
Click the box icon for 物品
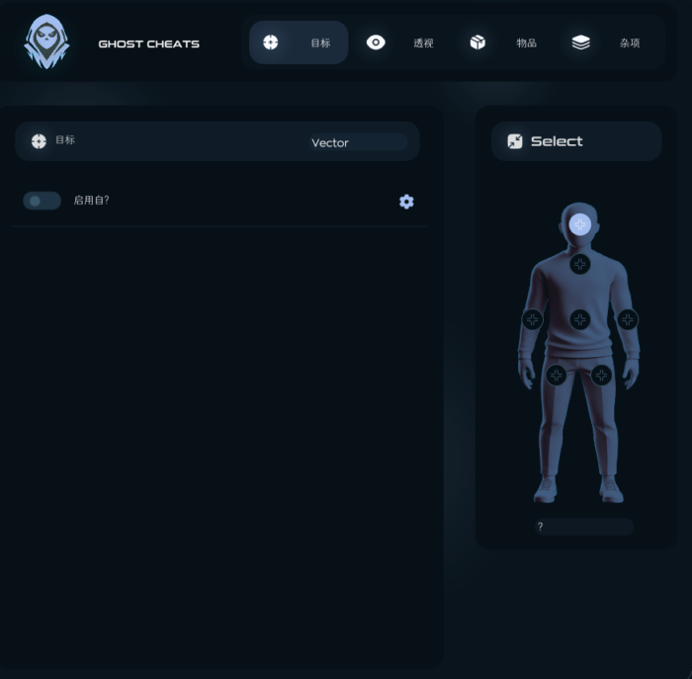point(477,42)
